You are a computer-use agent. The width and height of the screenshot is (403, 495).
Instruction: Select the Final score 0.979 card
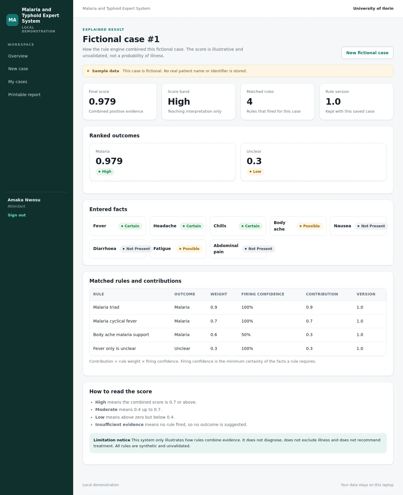click(x=120, y=102)
